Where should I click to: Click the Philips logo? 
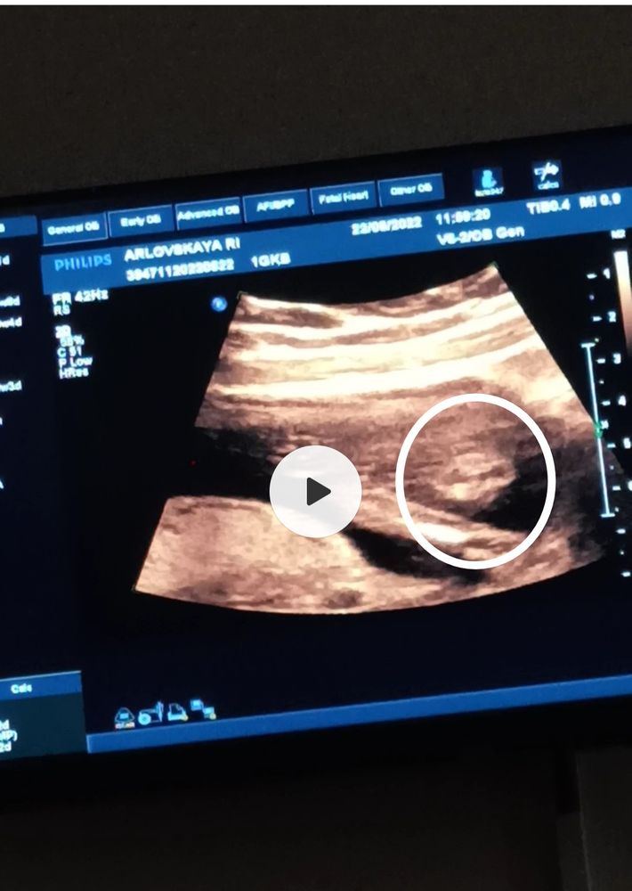(x=83, y=263)
